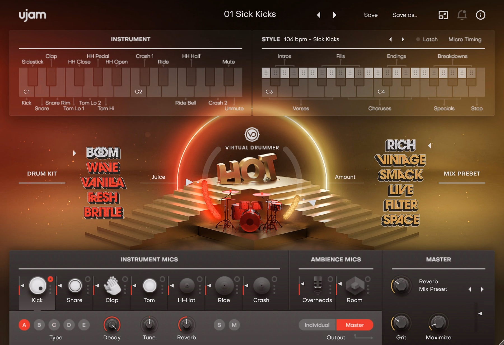Toggle the Room mic power indicator

tap(368, 279)
